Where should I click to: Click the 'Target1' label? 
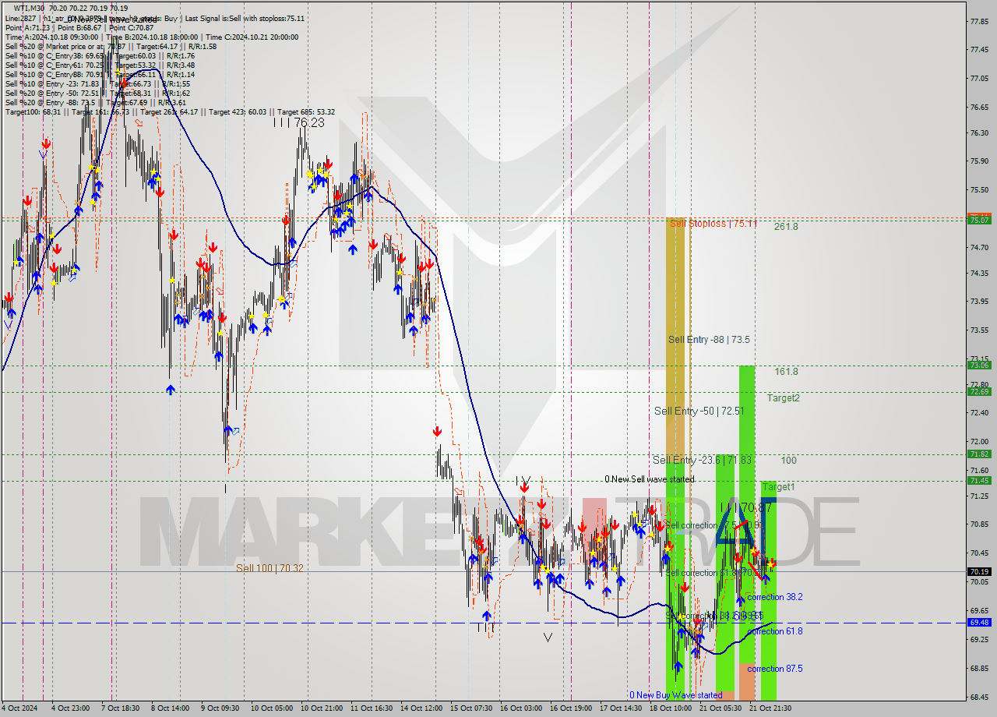tap(778, 487)
